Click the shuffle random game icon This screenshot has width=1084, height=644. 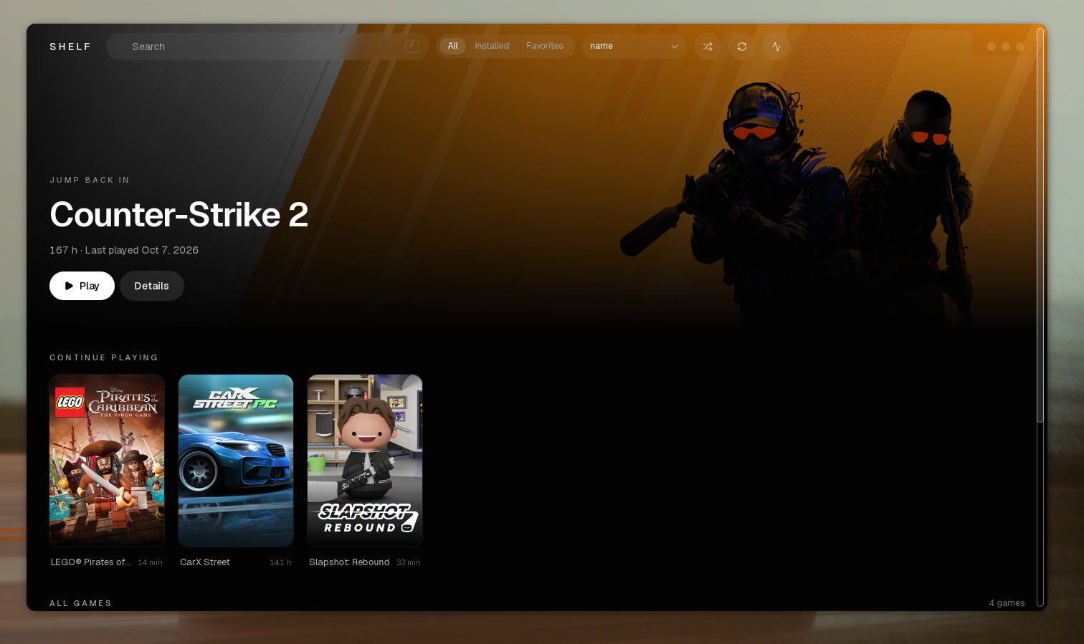pyautogui.click(x=708, y=47)
